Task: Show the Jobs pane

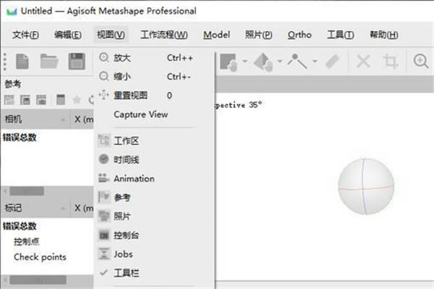Action: pos(154,254)
